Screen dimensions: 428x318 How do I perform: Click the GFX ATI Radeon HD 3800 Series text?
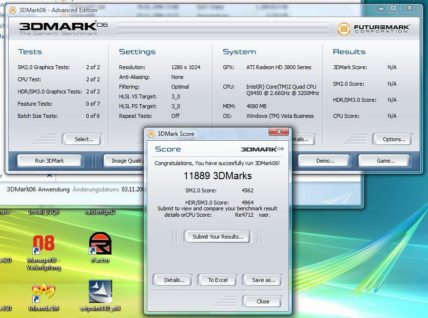tap(278, 67)
